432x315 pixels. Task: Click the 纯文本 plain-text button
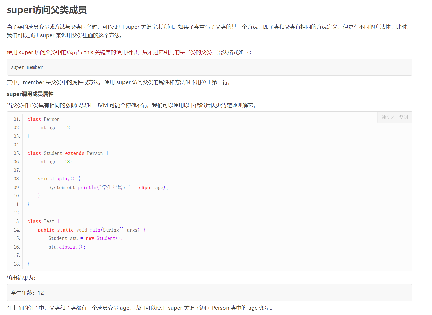point(388,117)
